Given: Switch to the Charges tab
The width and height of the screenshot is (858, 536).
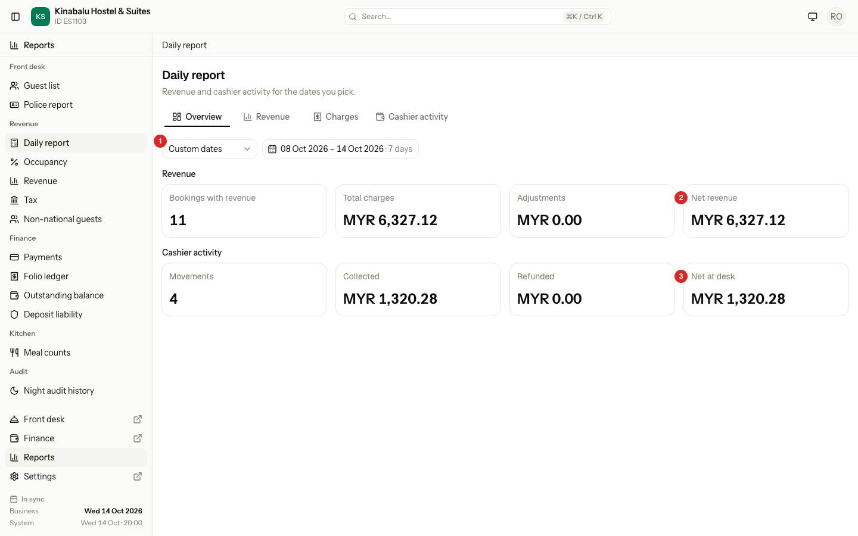Looking at the screenshot, I should tap(336, 117).
